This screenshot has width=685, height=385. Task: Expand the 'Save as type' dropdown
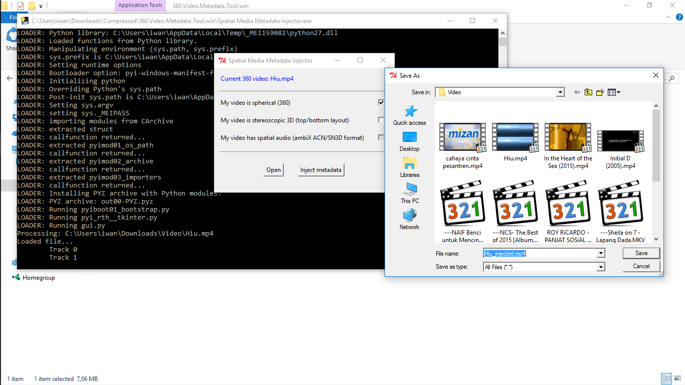(x=600, y=266)
